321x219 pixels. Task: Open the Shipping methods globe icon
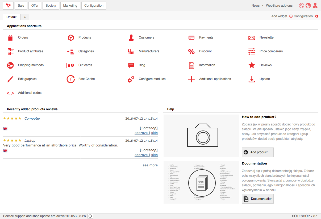point(10,65)
